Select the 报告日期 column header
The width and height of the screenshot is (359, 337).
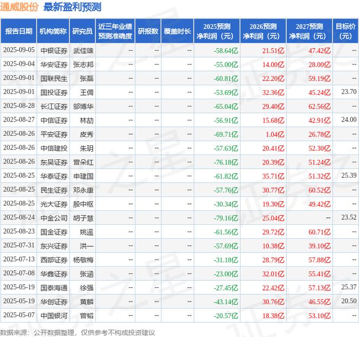click(18, 31)
